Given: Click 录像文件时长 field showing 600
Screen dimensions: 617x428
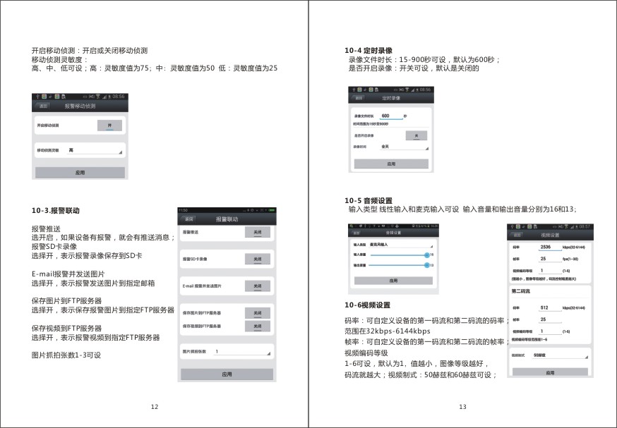Looking at the screenshot, I should [x=391, y=116].
